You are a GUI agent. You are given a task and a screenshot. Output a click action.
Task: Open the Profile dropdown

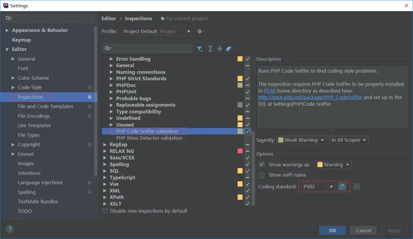click(x=157, y=31)
